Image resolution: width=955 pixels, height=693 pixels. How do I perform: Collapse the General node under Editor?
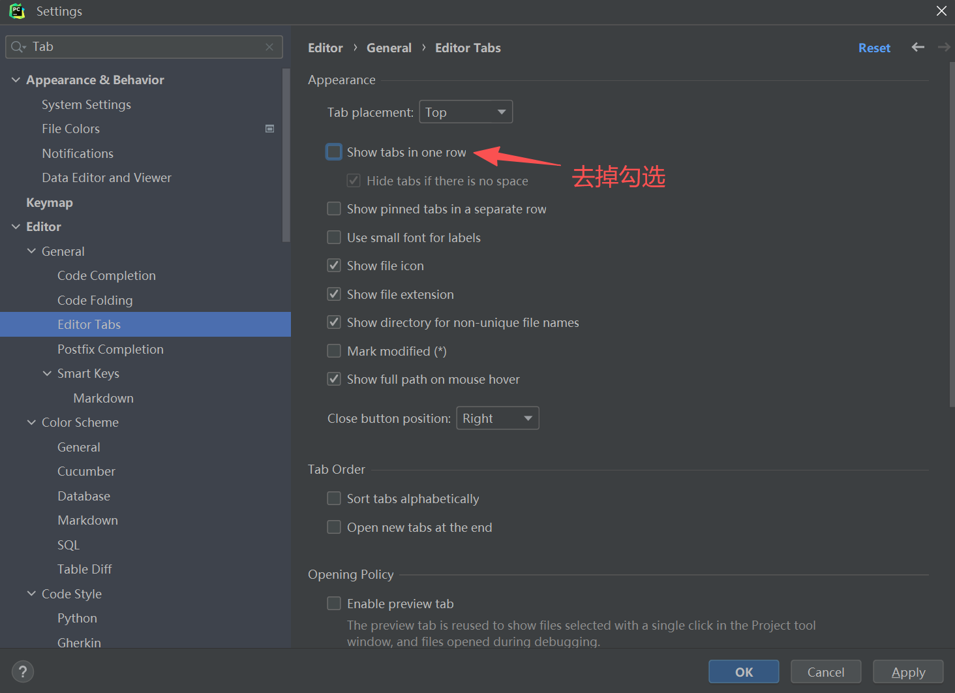coord(31,251)
